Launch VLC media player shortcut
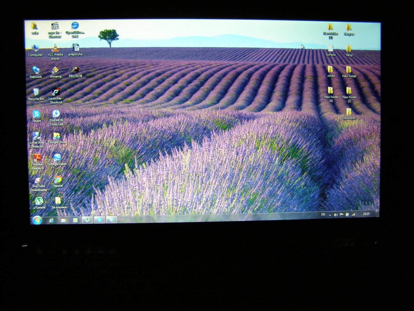 pos(55,48)
